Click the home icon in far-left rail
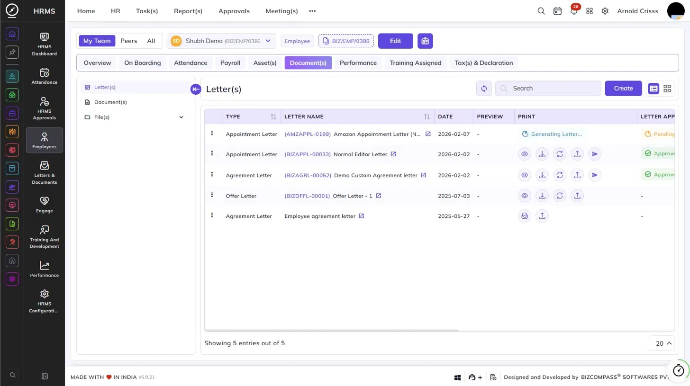 click(12, 34)
